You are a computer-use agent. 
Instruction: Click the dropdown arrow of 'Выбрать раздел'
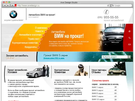coord(129,57)
